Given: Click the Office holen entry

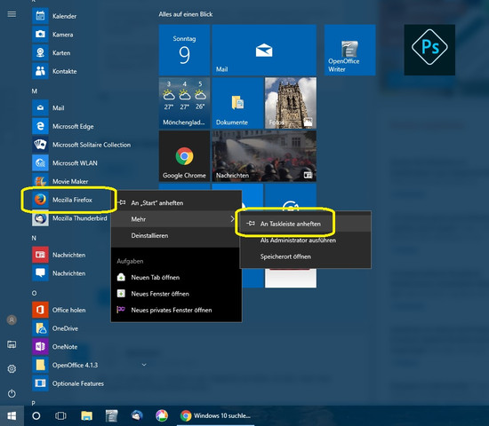Looking at the screenshot, I should 71,310.
